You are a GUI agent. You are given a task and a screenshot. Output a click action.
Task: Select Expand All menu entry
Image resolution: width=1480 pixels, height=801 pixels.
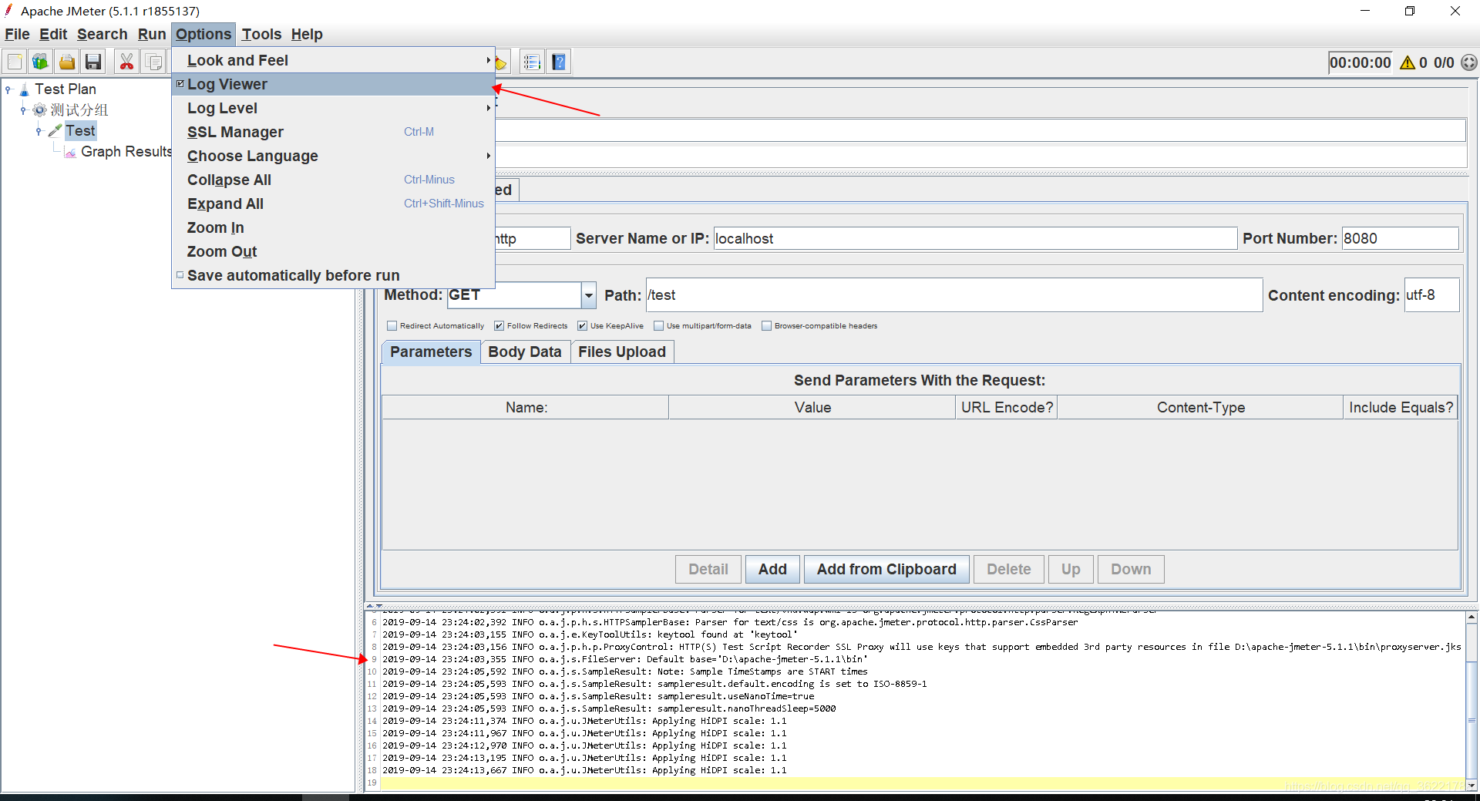(x=333, y=204)
